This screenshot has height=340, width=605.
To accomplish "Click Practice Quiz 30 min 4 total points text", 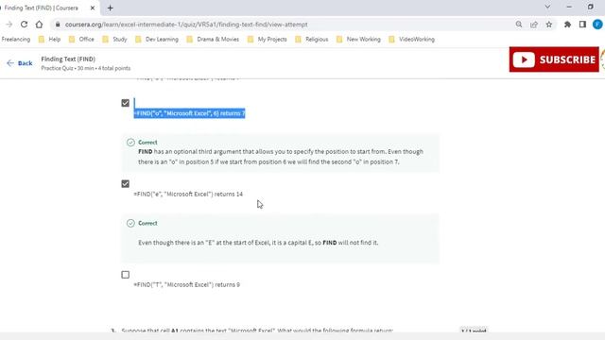I will point(86,68).
